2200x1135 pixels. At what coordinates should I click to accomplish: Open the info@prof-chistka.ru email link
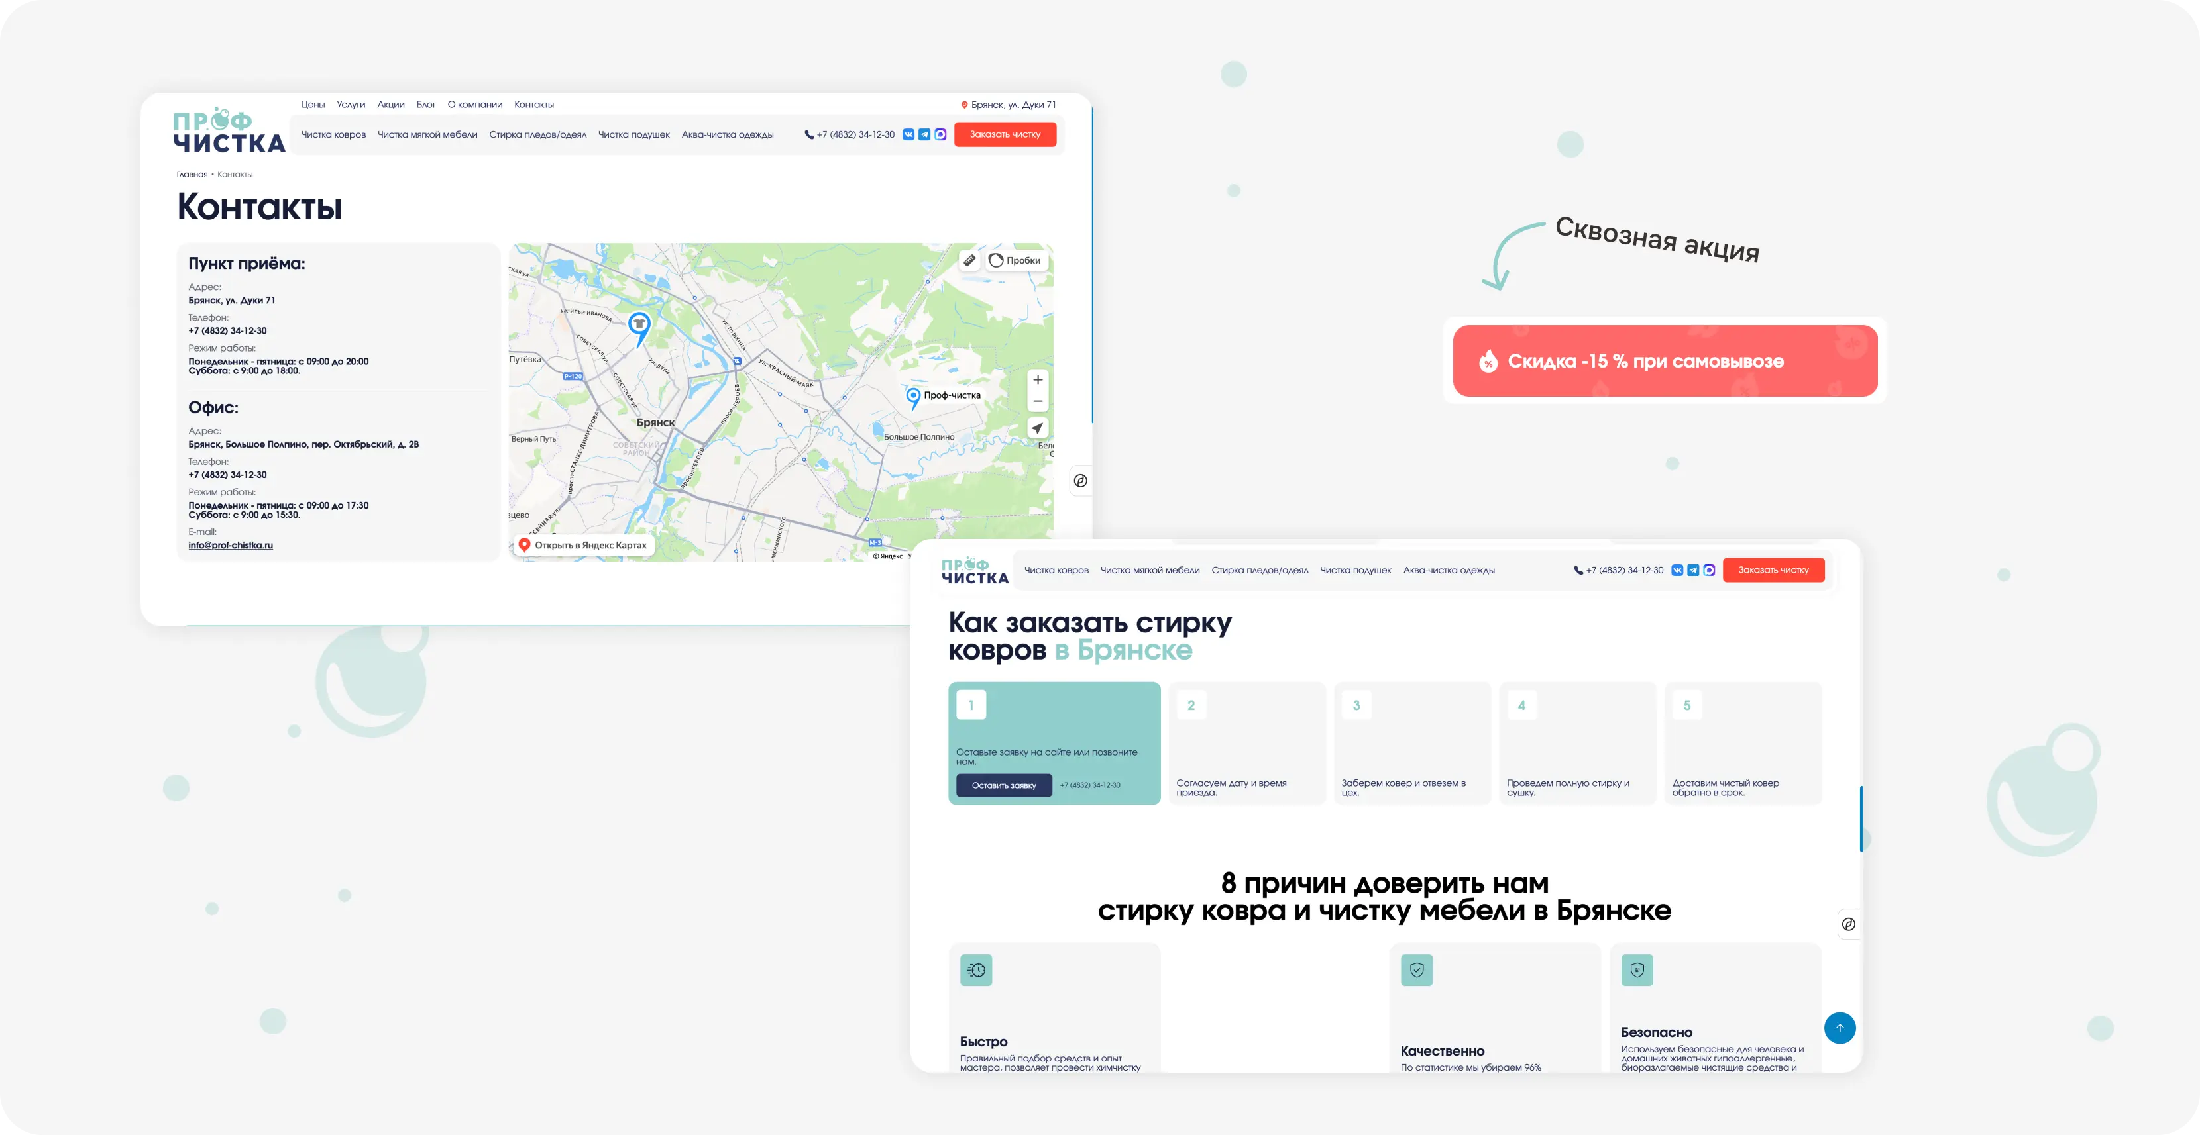pyautogui.click(x=231, y=545)
